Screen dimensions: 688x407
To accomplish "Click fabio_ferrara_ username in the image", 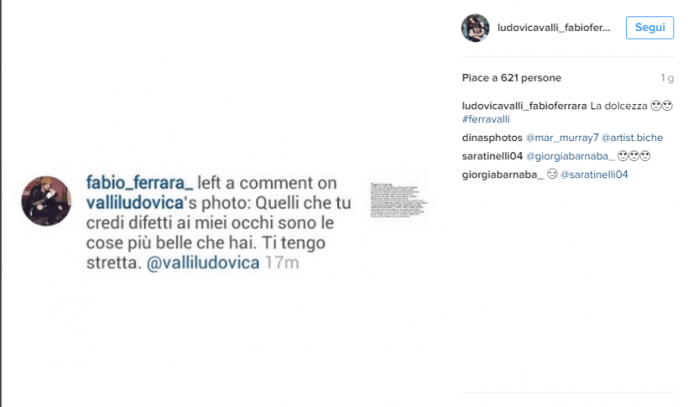I will [139, 182].
